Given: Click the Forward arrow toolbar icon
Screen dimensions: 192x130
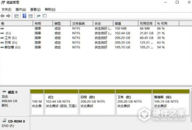Looking at the screenshot, I should tap(8, 16).
